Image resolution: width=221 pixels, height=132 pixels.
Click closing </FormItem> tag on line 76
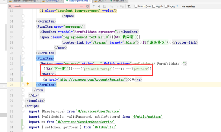click(x=46, y=85)
